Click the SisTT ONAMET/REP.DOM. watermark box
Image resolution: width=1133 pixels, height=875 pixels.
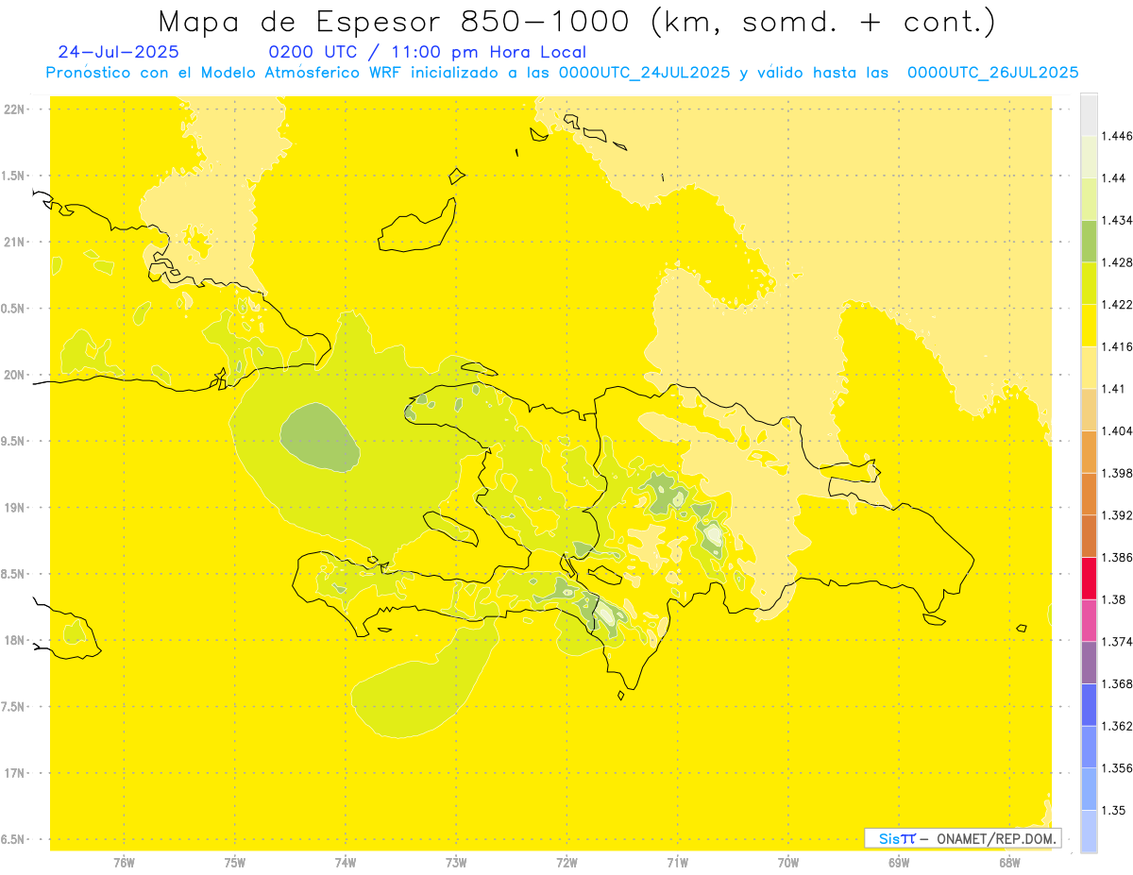962,838
